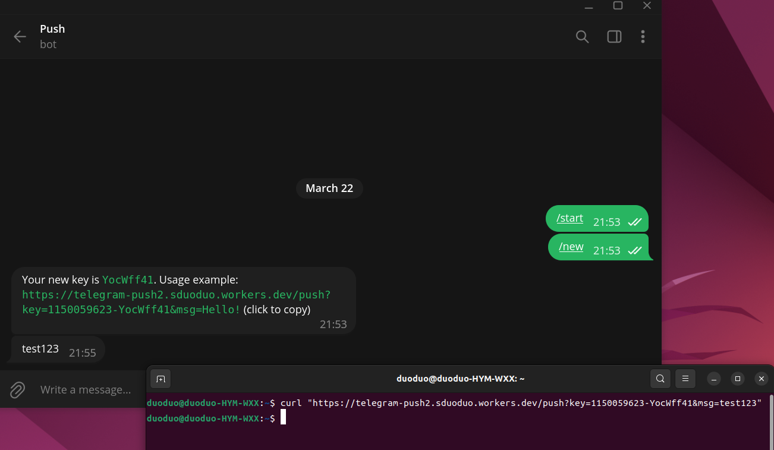Search in the terminal window

coord(660,379)
